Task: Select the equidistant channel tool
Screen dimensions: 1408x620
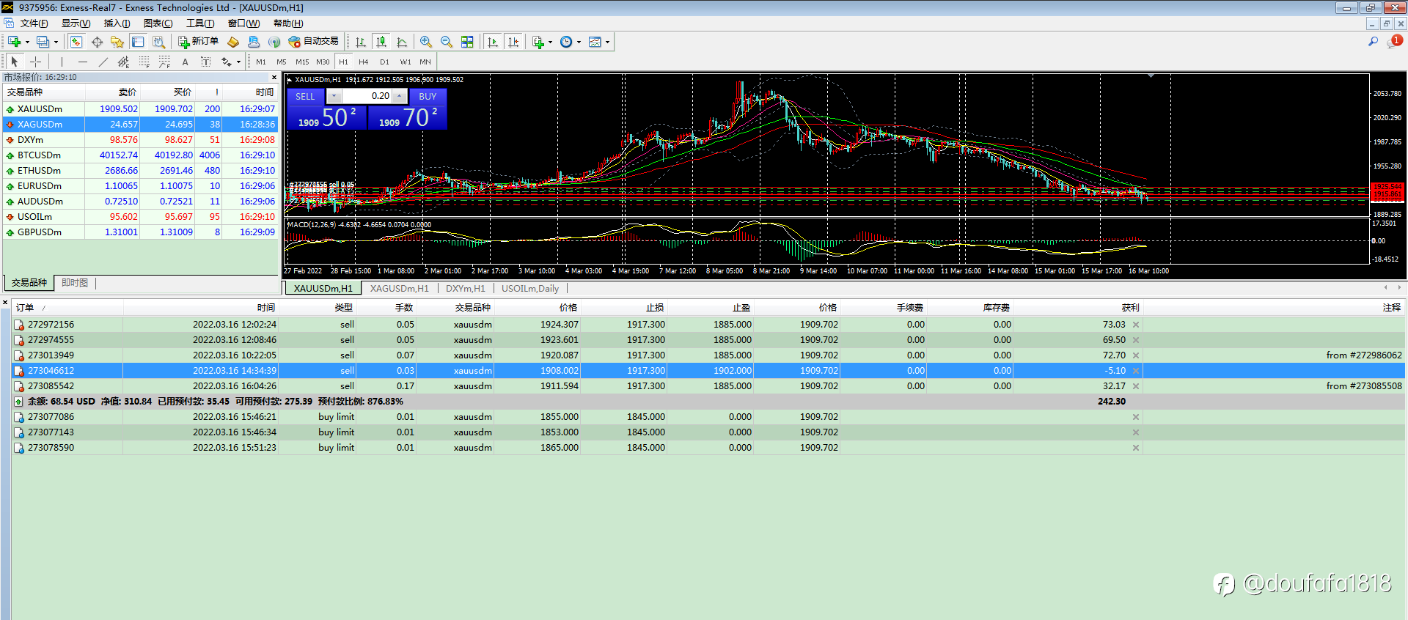Action: [x=123, y=62]
